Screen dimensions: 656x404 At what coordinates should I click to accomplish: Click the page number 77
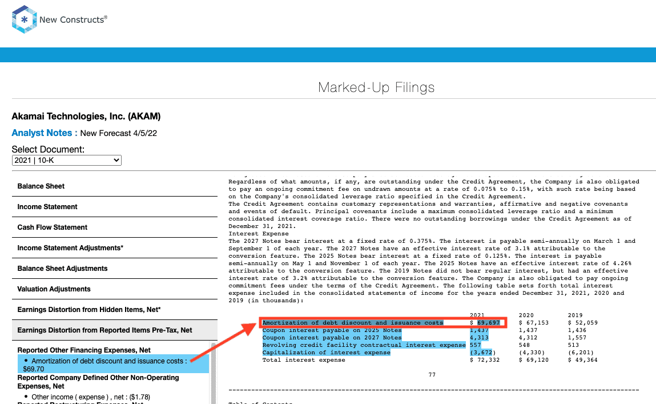(432, 375)
